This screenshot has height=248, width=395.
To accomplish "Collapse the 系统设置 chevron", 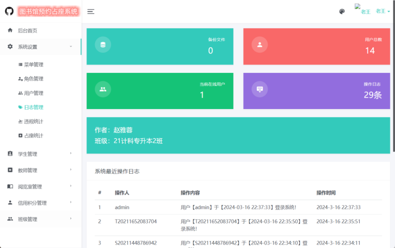I will click(x=71, y=47).
